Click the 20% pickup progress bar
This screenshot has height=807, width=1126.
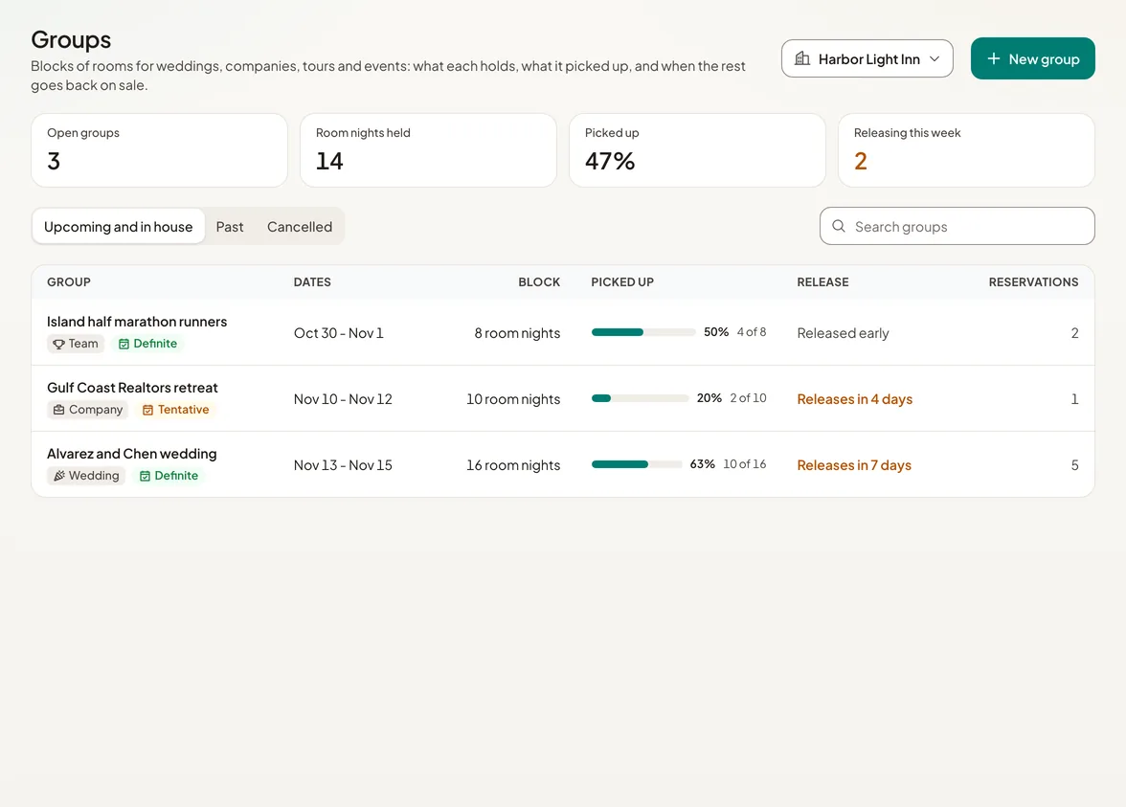[640, 398]
